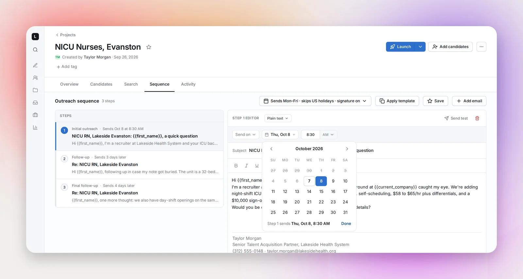The image size is (523, 279).
Task: Star the NICU Nurses, Evanston project
Action: click(149, 47)
